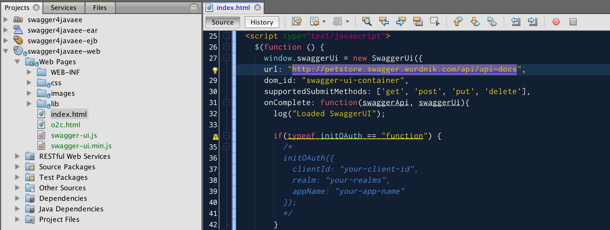
Task: Switch to the Services tab
Action: (64, 8)
